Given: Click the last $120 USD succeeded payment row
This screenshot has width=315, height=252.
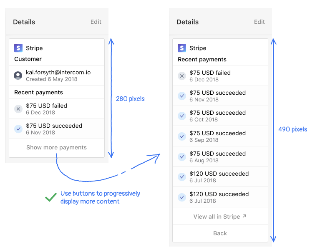Looking at the screenshot, I should [x=220, y=197].
